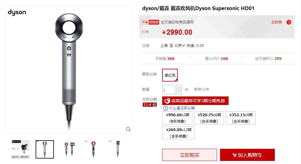The image size is (301, 164).
Task: Increase quantity with the up arrow
Action: [179, 87]
